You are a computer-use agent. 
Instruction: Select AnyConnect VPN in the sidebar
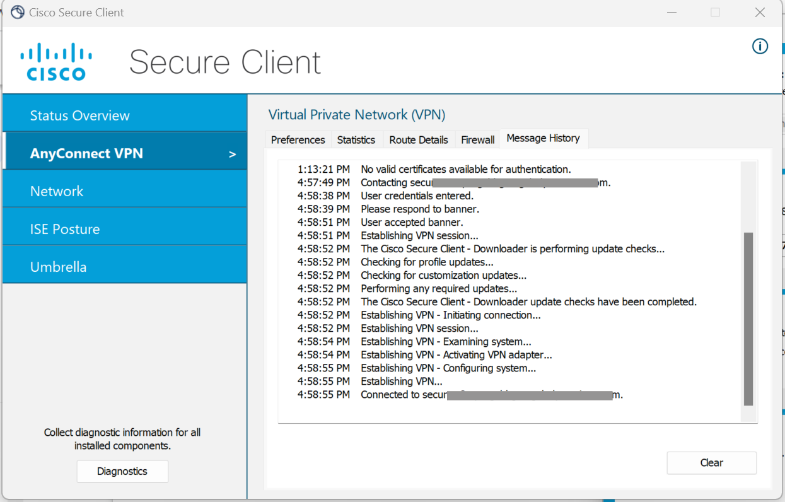click(x=86, y=153)
